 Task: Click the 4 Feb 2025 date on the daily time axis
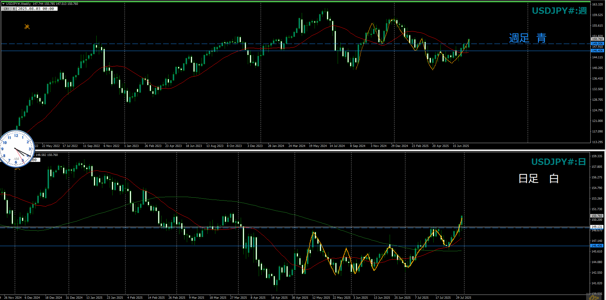point(135,298)
